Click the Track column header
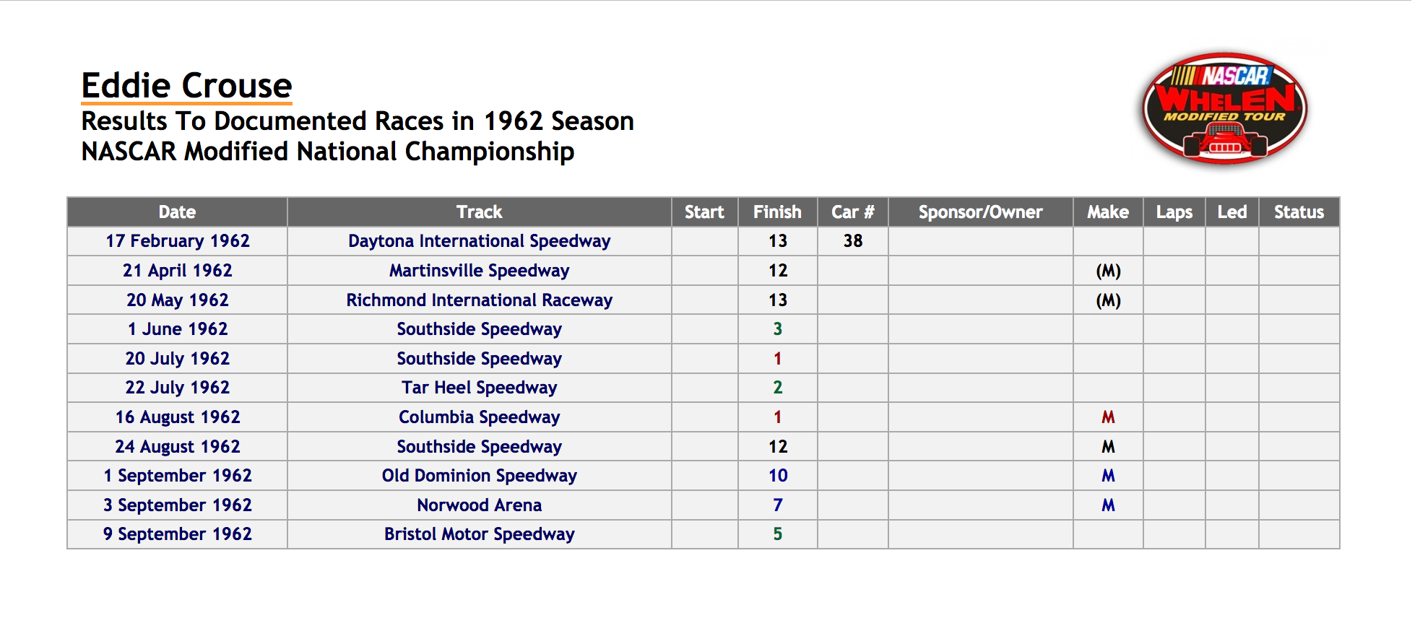 tap(480, 212)
